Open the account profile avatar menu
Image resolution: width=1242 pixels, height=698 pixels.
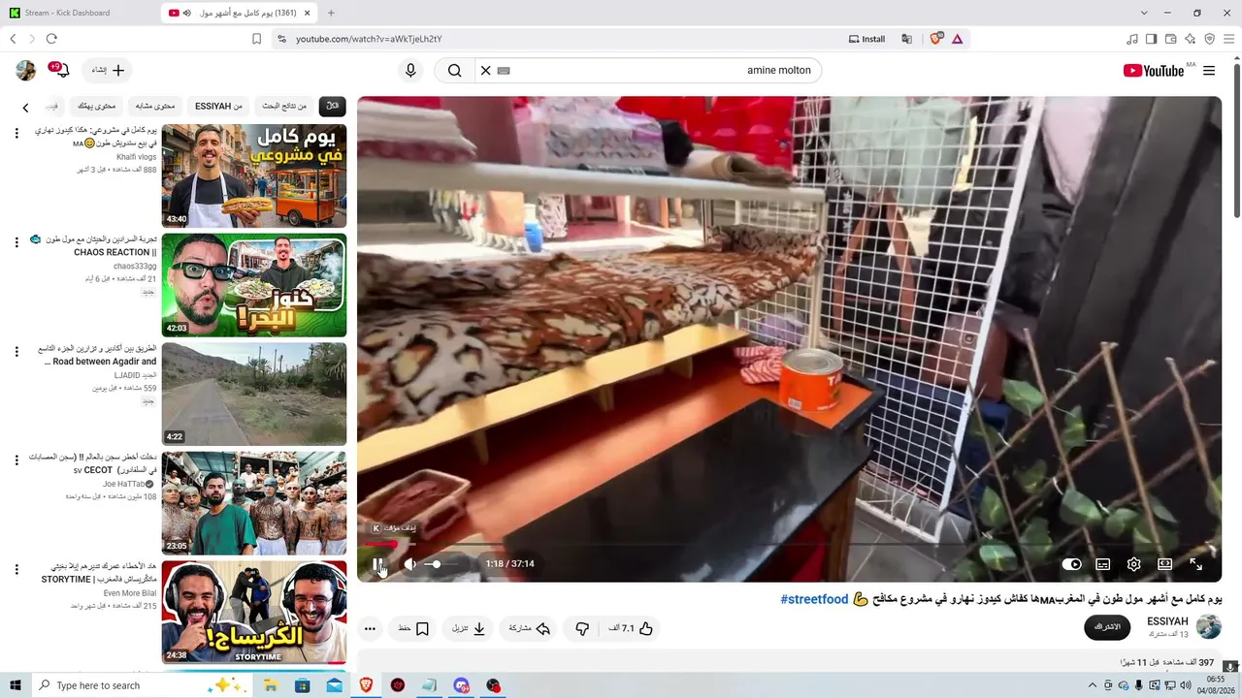(26, 70)
